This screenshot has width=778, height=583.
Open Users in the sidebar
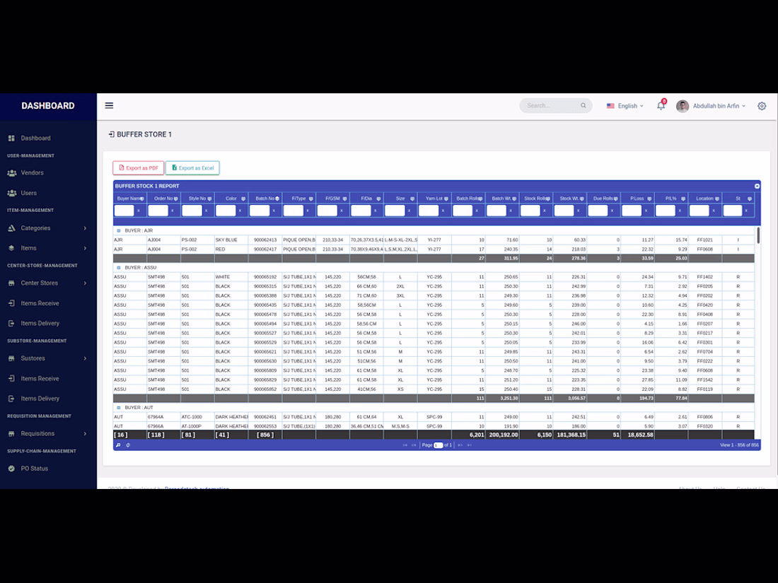click(29, 193)
